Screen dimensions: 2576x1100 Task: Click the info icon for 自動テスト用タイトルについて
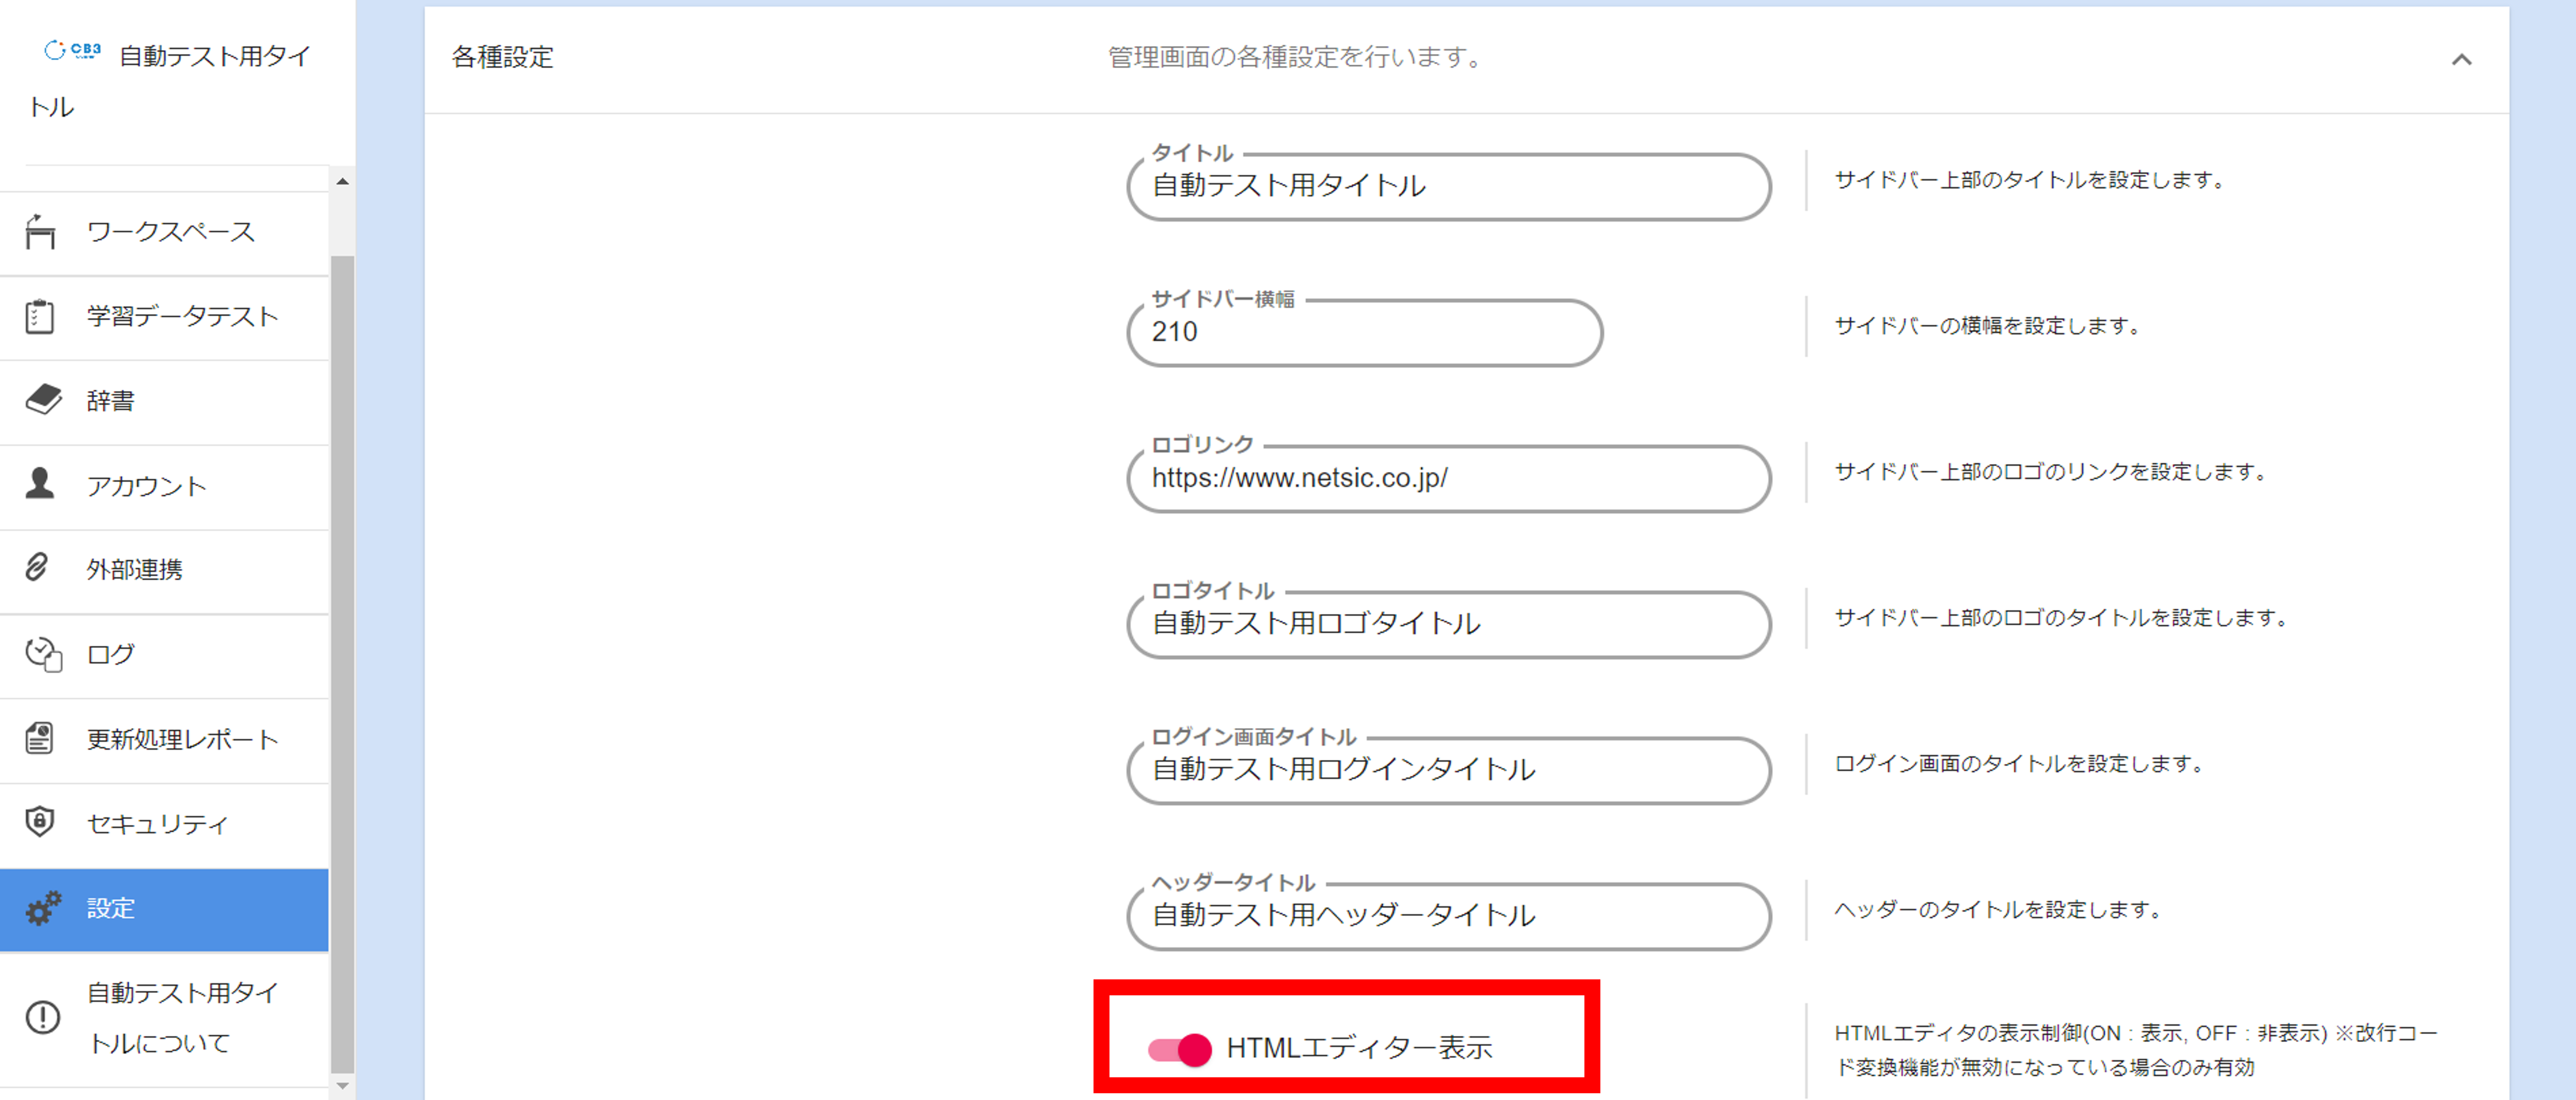(43, 1017)
